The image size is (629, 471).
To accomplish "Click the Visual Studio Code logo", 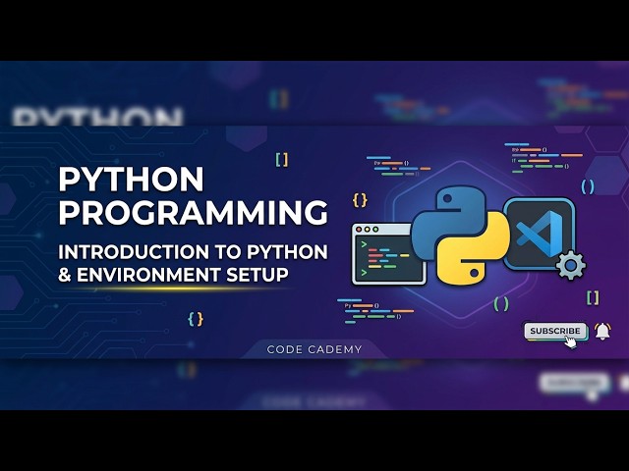I will point(540,234).
